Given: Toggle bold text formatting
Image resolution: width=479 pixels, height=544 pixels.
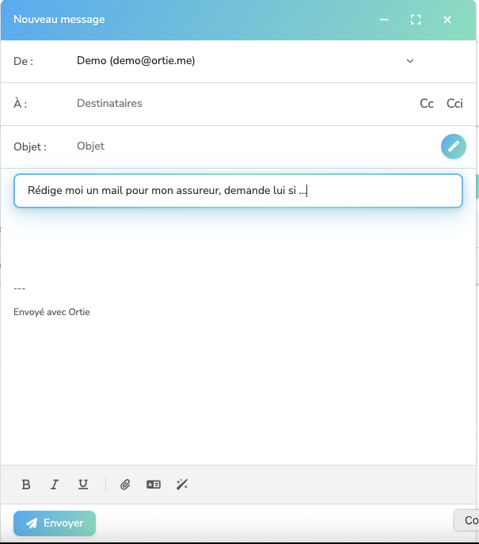Looking at the screenshot, I should [x=26, y=485].
